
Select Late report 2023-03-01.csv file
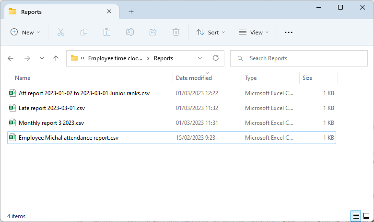[x=172, y=108]
